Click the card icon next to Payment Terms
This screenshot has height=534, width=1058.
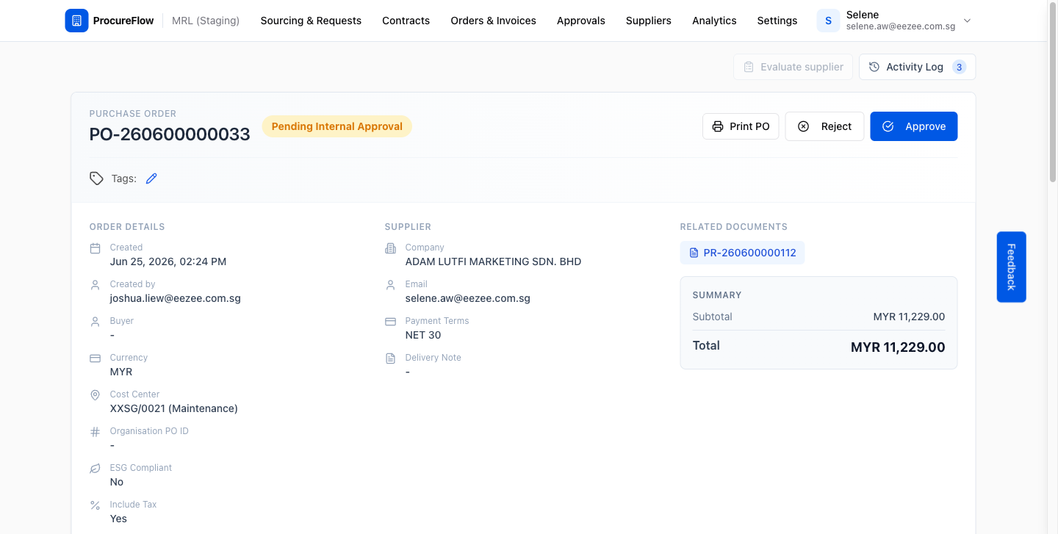click(x=390, y=322)
